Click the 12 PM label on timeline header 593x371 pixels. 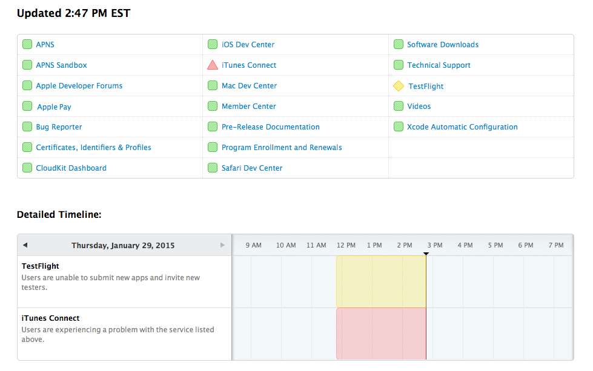pos(346,245)
